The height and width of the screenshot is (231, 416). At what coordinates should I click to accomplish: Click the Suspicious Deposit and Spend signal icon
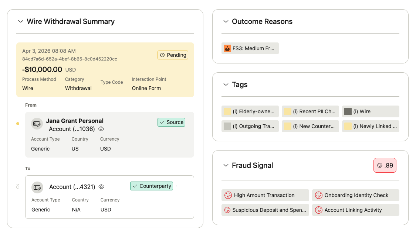tap(227, 210)
